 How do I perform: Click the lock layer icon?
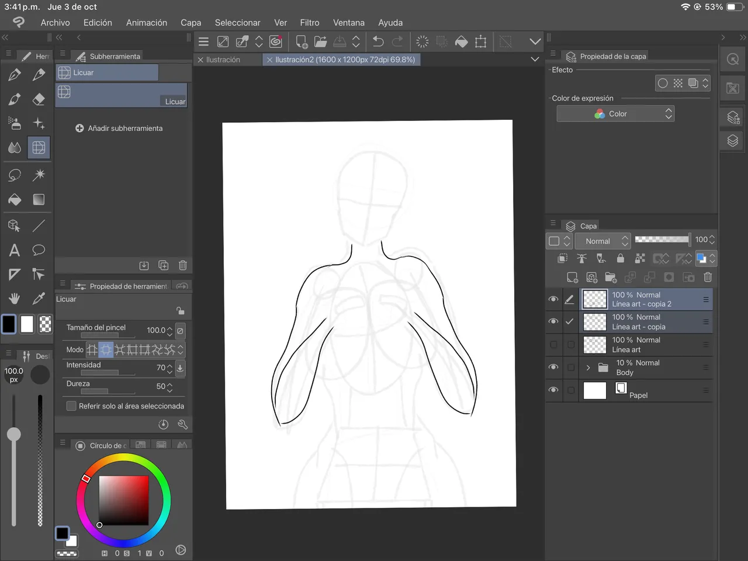click(621, 258)
